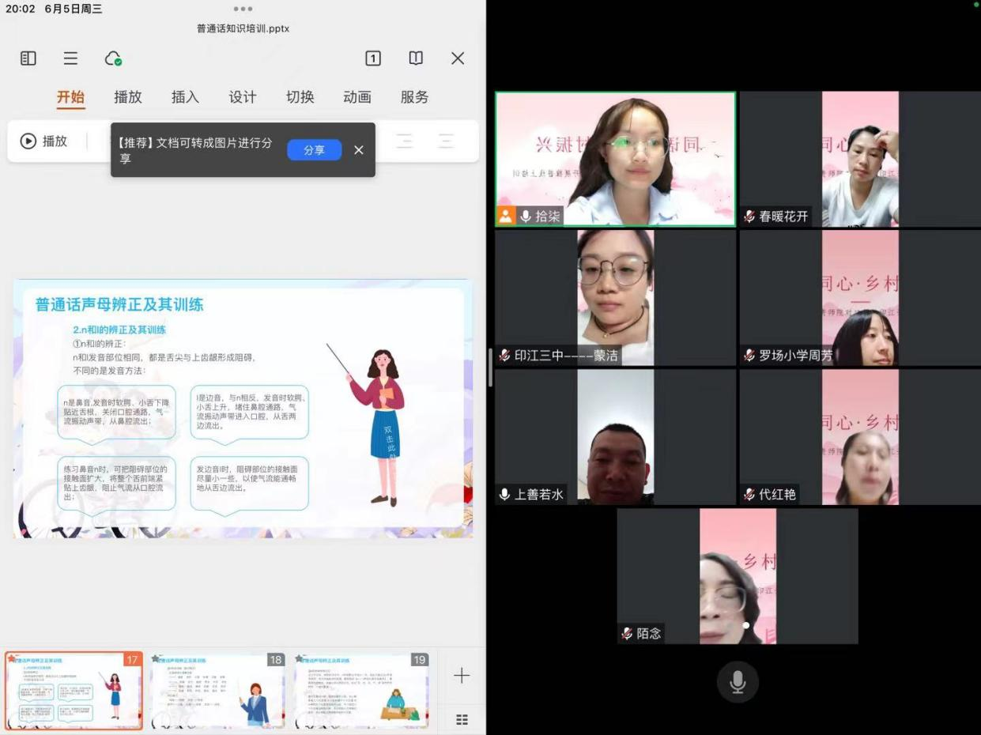Open the reading mode book icon
981x735 pixels.
pos(416,58)
